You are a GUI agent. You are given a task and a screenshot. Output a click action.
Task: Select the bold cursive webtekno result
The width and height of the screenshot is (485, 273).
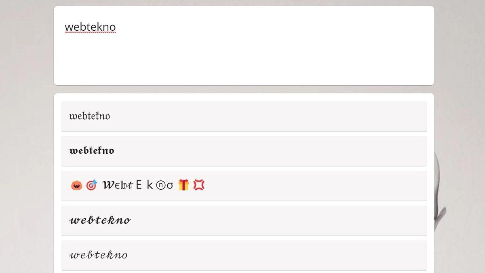point(100,220)
